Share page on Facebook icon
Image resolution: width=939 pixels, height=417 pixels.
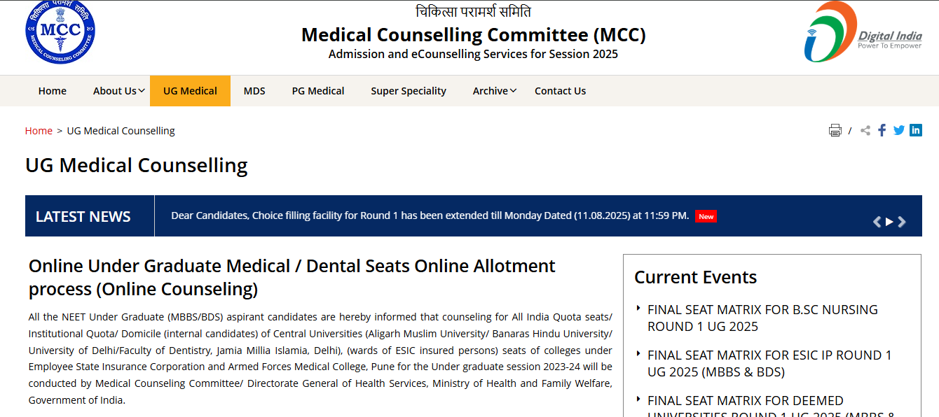882,130
